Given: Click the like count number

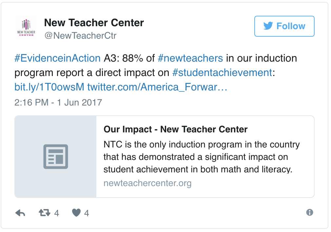Looking at the screenshot, I should coord(87,213).
